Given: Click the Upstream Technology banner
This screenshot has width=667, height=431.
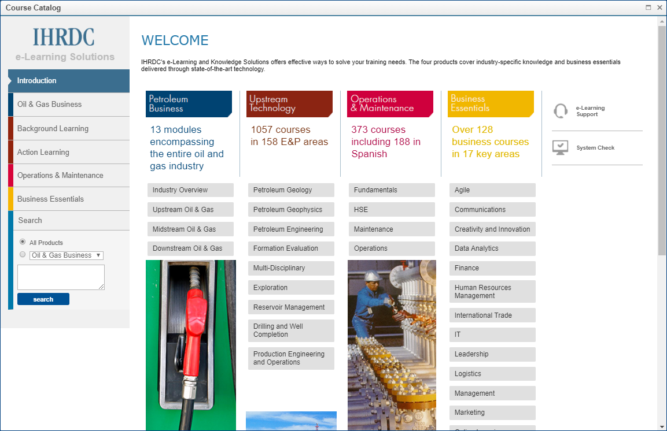Looking at the screenshot, I should point(289,103).
